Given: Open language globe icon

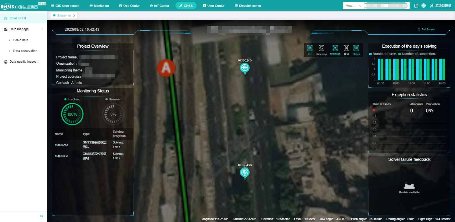Looking at the screenshot, I should click(x=423, y=6).
